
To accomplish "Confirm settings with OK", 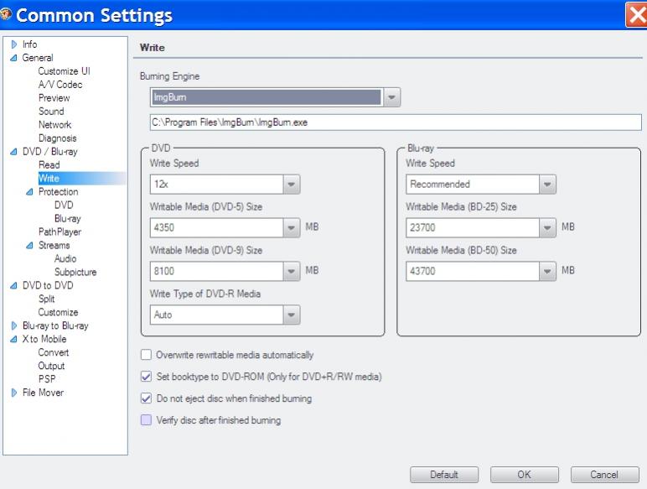I will click(x=524, y=475).
